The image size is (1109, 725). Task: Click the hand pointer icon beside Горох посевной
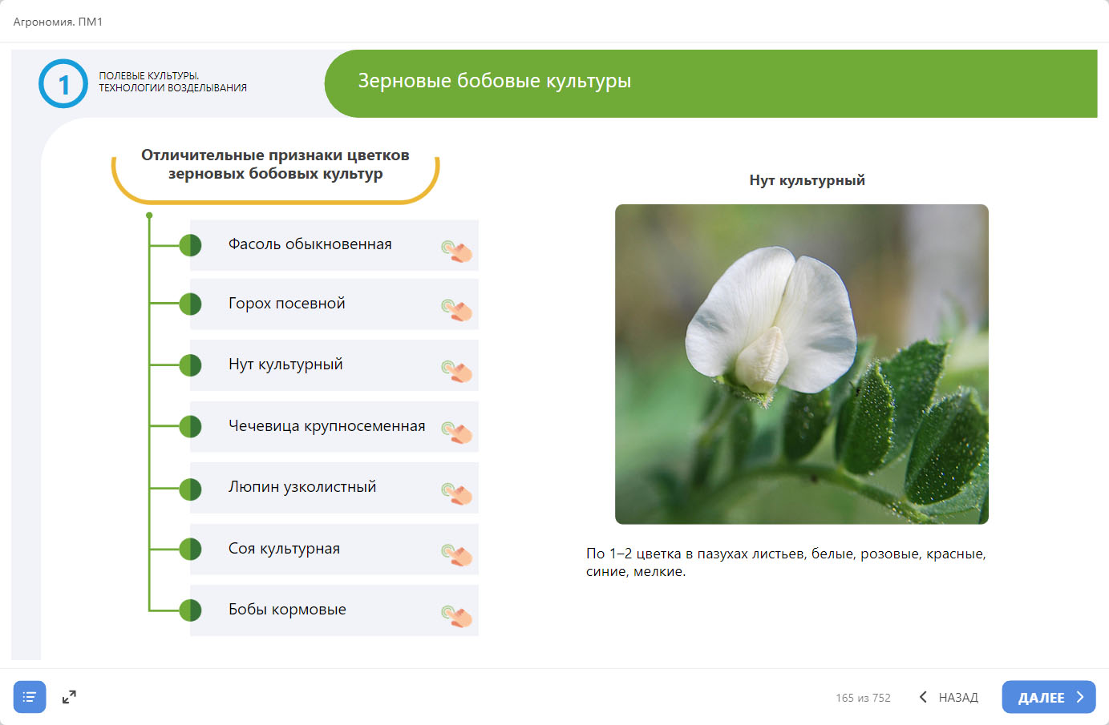click(457, 309)
